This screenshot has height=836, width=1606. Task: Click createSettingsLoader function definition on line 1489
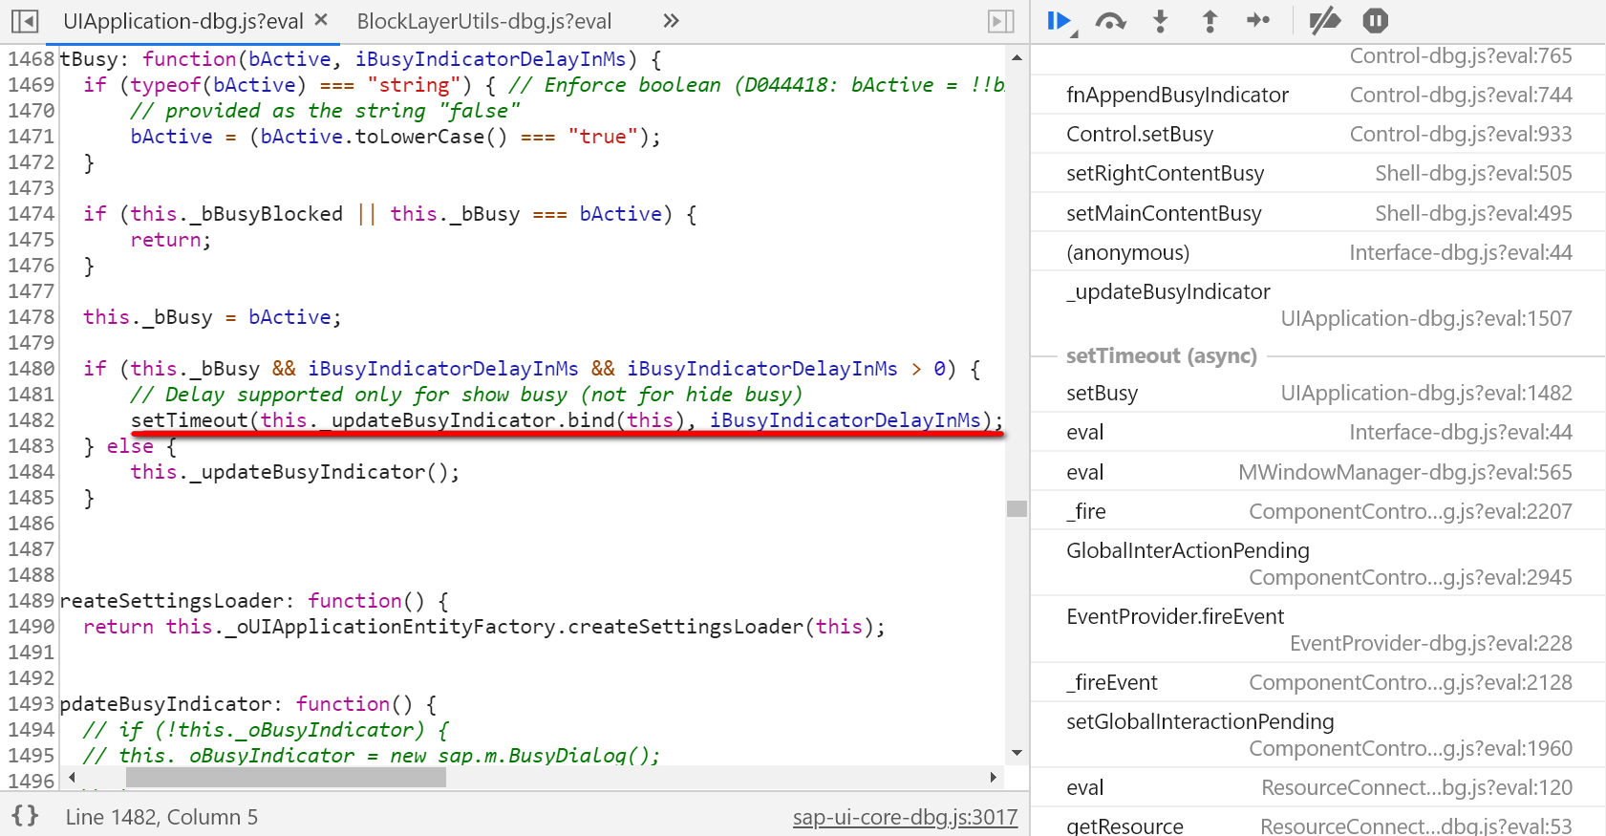point(254,601)
